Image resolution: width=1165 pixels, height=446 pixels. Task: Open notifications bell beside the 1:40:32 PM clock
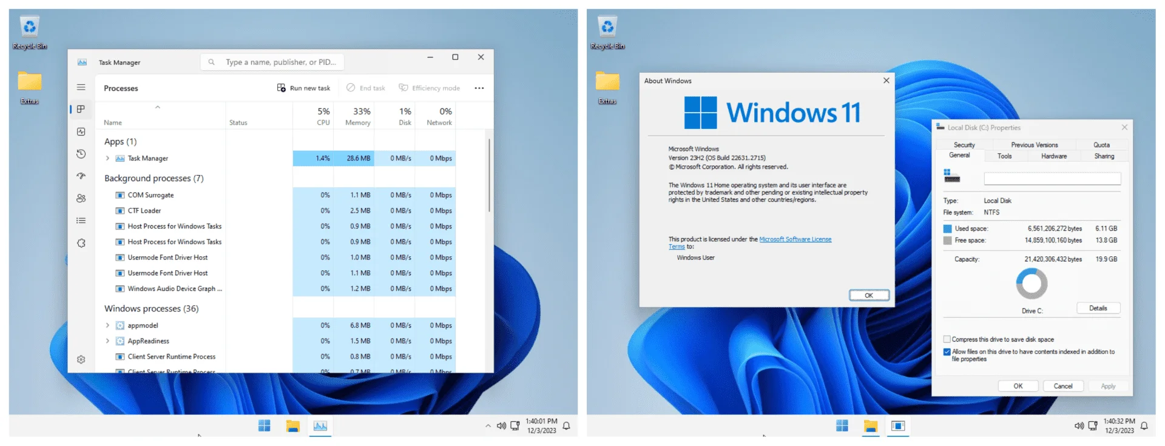point(1144,426)
